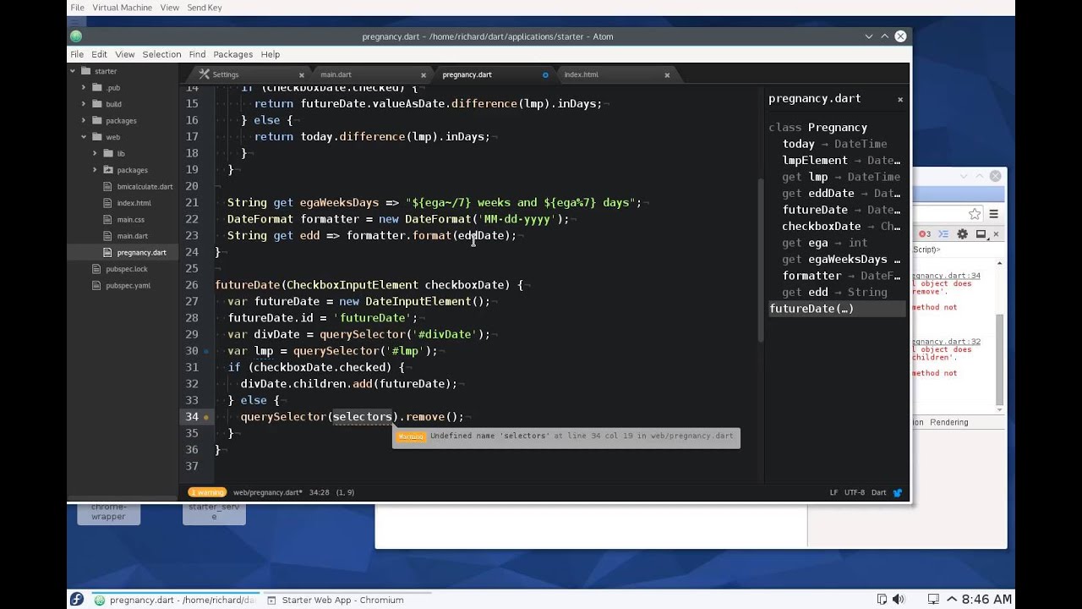Click the 1 warning status badge
Image resolution: width=1082 pixels, height=609 pixels.
(x=206, y=492)
